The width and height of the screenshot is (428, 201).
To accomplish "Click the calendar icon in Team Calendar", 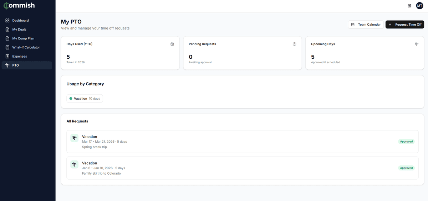I will click(353, 25).
